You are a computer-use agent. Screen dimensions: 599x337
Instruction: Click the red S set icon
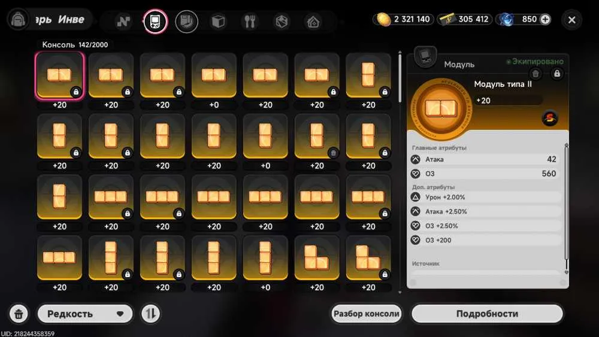[x=550, y=119]
